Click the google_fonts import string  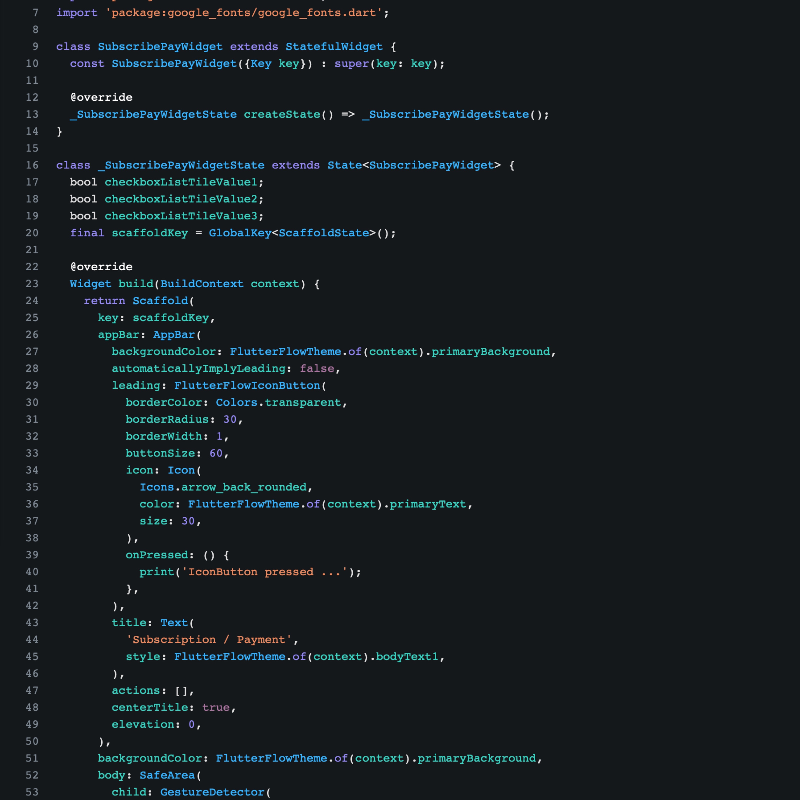[x=244, y=13]
